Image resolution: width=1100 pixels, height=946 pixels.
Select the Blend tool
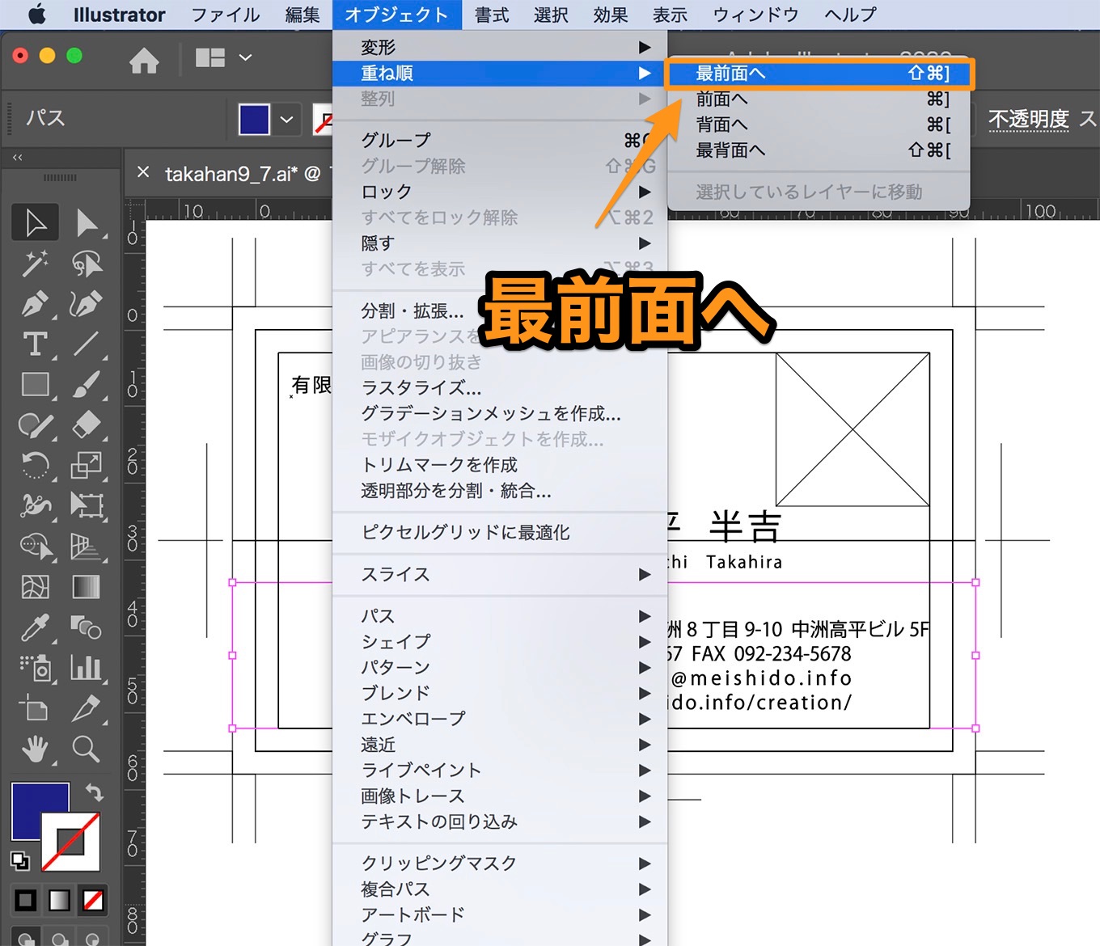click(87, 627)
